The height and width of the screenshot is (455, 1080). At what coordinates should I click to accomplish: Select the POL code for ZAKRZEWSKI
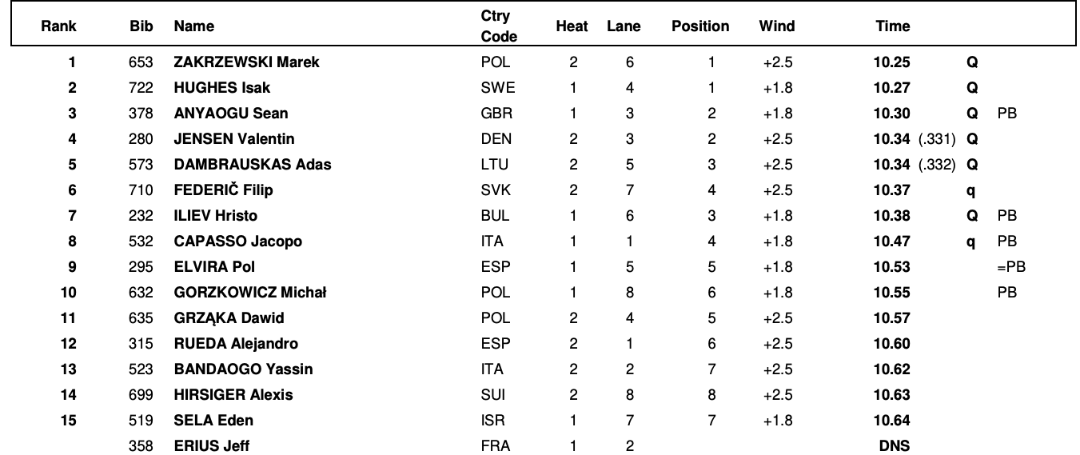496,62
